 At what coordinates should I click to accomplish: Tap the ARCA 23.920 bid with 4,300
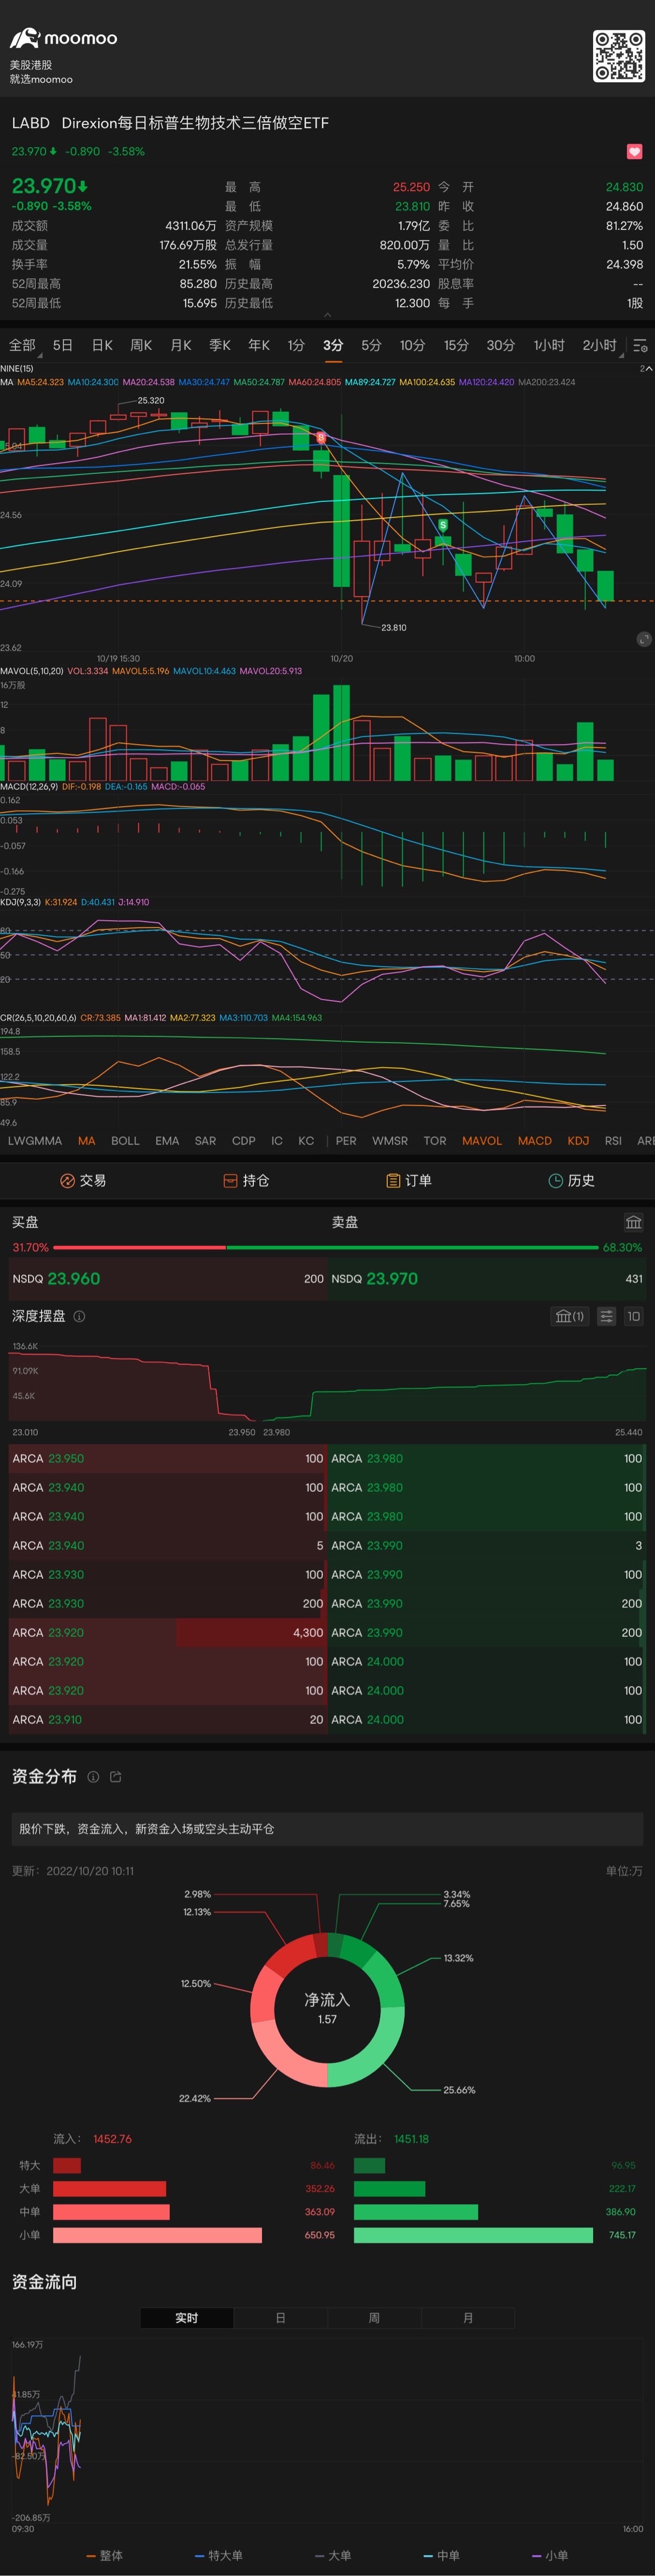pyautogui.click(x=168, y=1633)
